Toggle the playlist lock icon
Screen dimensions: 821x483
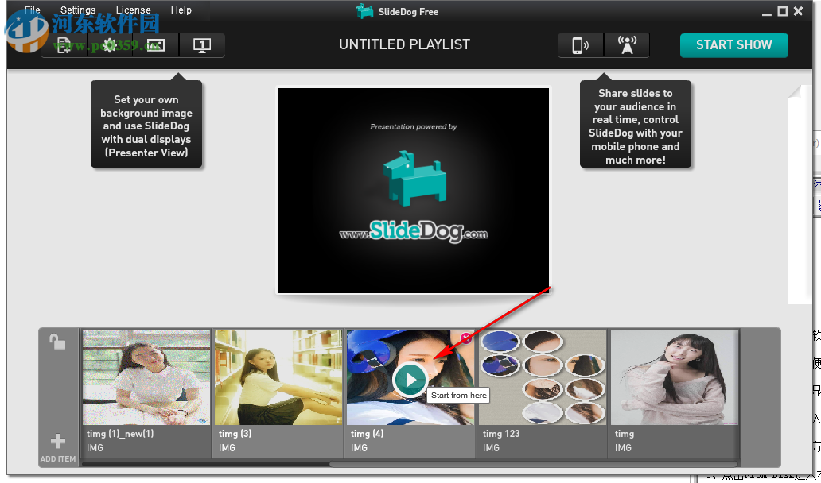pyautogui.click(x=57, y=342)
